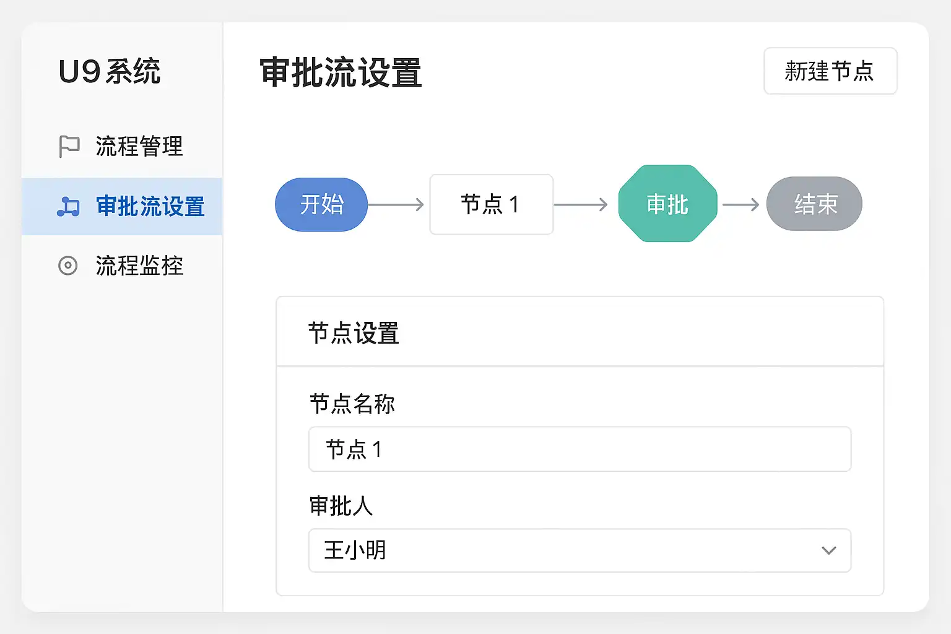Click the circular target icon beside 流程监控

[68, 266]
